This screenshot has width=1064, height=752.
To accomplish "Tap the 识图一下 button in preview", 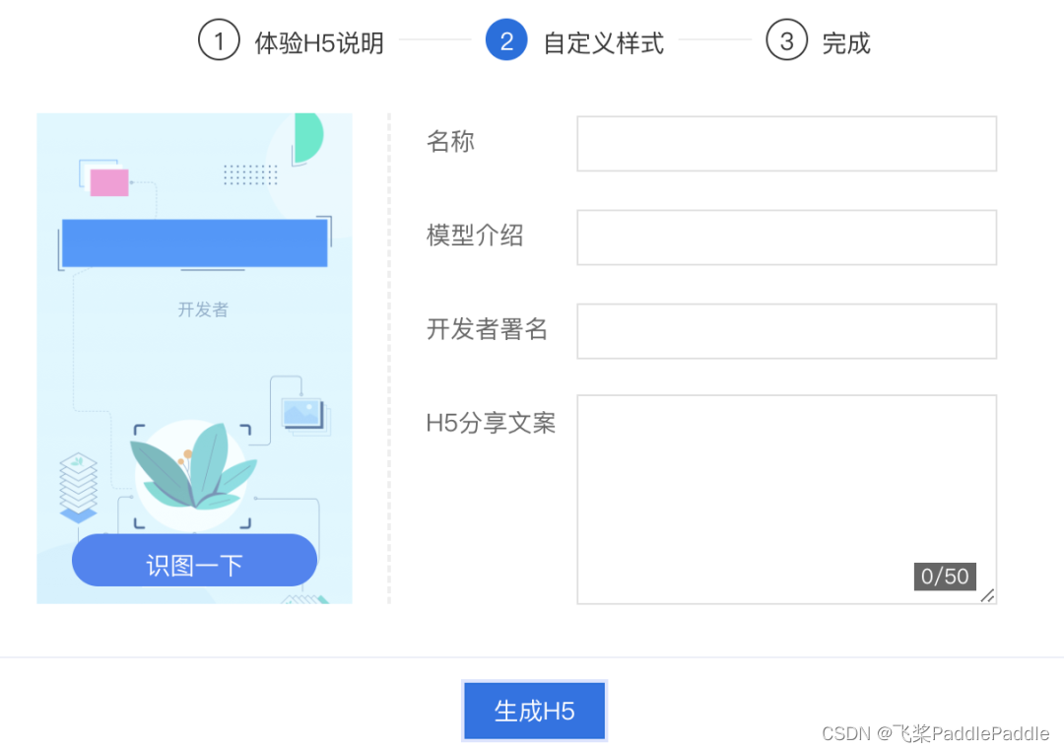I will (x=194, y=562).
